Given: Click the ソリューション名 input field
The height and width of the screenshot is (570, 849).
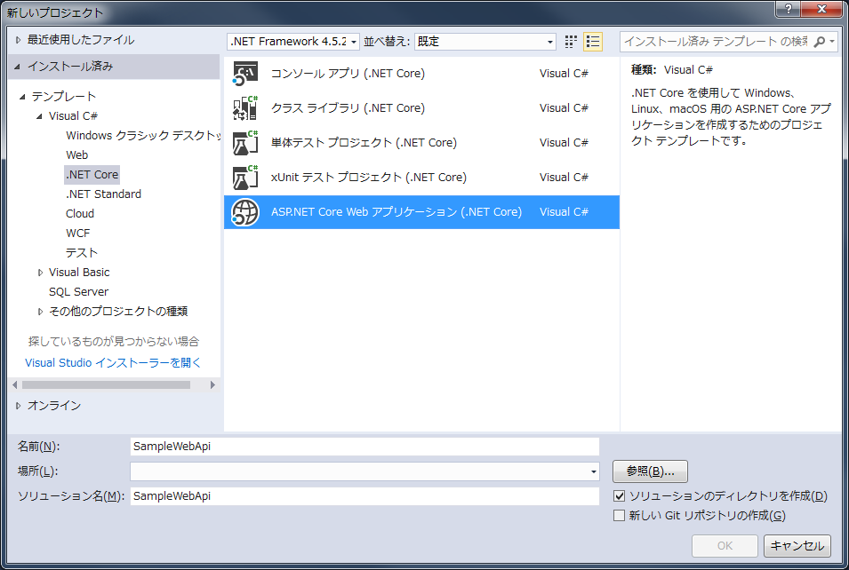Looking at the screenshot, I should pos(364,496).
